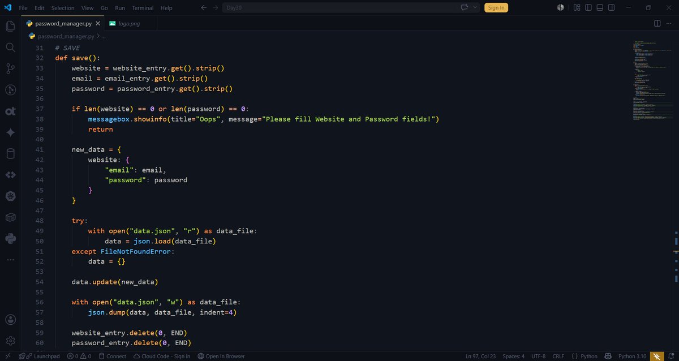This screenshot has width=679, height=361.
Task: Open remote window indicator in status bar
Action: click(8, 356)
